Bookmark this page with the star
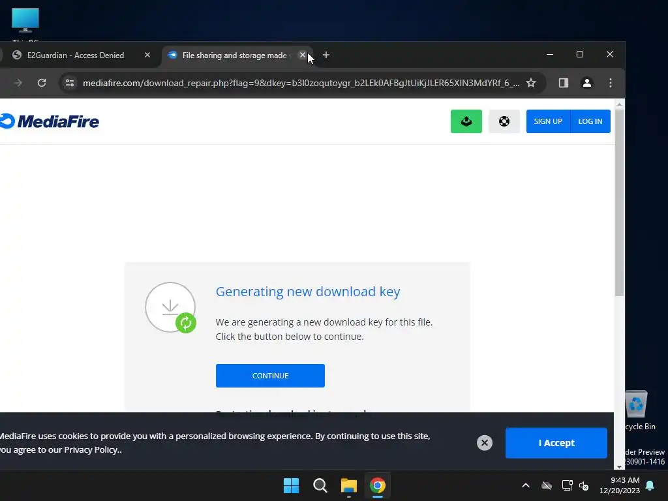Viewport: 668px width, 501px height. (x=531, y=83)
